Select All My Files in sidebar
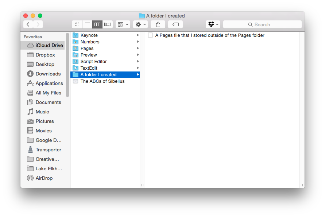This screenshot has width=325, height=217. click(43, 93)
